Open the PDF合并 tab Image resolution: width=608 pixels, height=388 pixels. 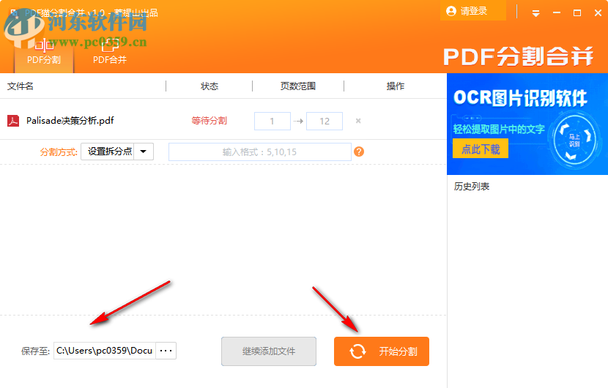point(110,52)
